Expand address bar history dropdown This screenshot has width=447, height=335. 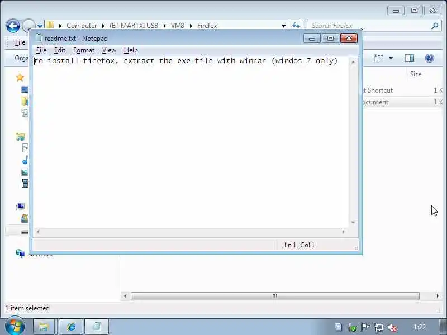tap(283, 26)
